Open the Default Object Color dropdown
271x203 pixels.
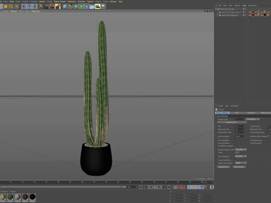(x=241, y=149)
